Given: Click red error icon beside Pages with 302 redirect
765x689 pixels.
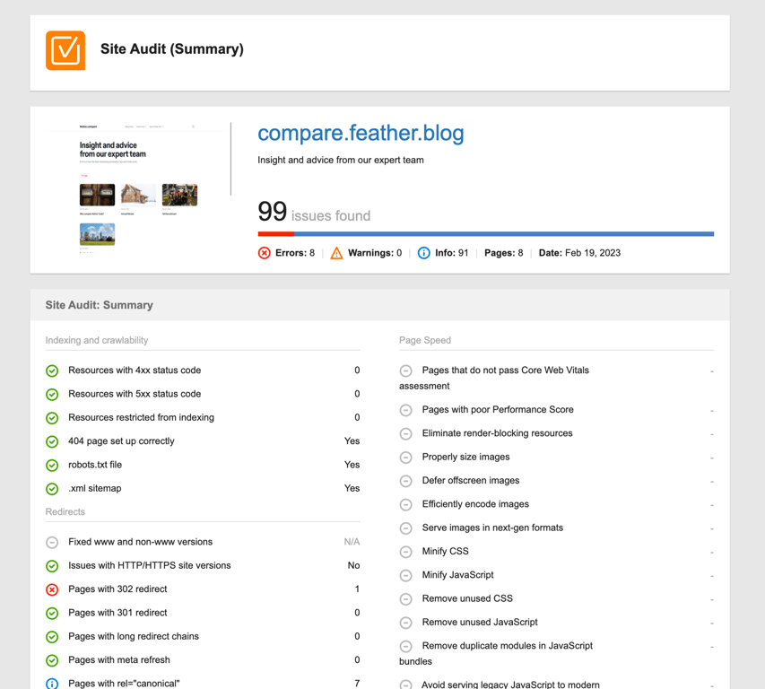Looking at the screenshot, I should coord(52,590).
